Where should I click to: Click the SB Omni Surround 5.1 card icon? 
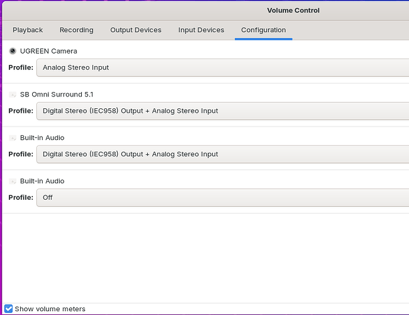13,94
